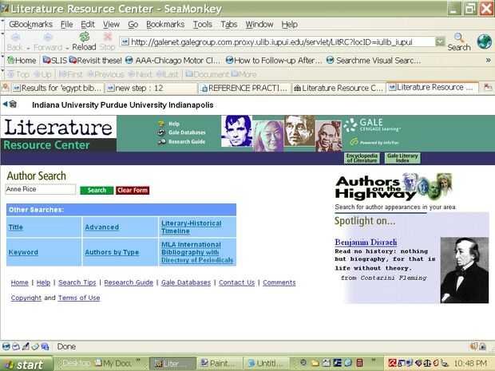Click Gale Databases in the banner
This screenshot has height=371, width=495.
187,132
